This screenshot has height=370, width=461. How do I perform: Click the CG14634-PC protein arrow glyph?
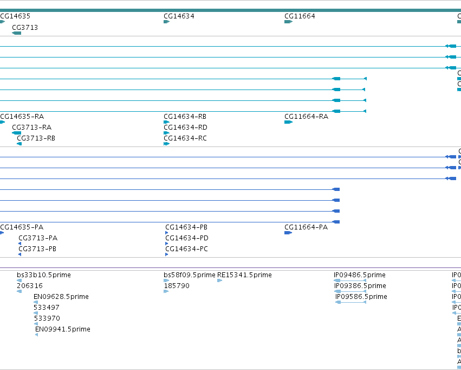click(167, 254)
